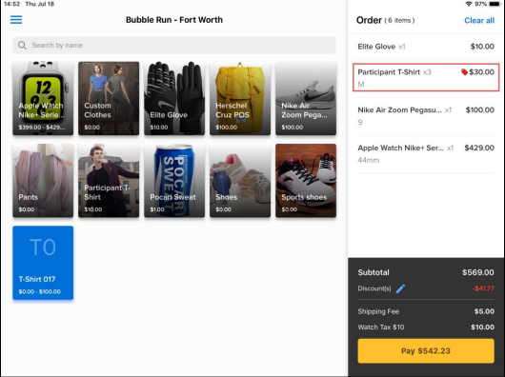
Task: Clear all items from the order
Action: pyautogui.click(x=479, y=20)
